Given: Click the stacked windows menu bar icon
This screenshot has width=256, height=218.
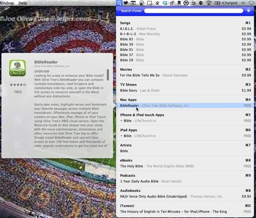Looking at the screenshot, I should tap(172, 3).
